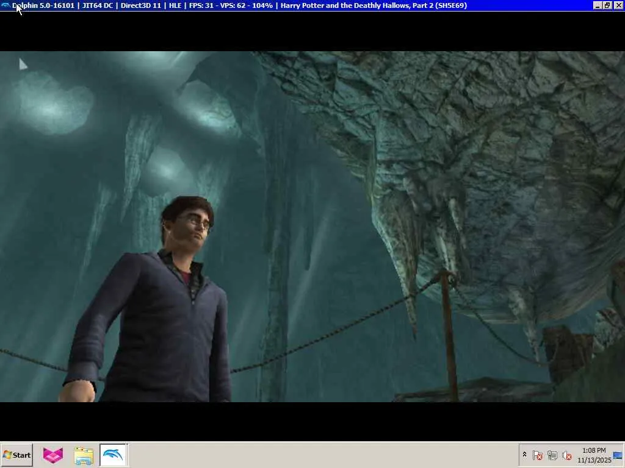Restore down the Dolphin window
The image size is (625, 468).
607,5
